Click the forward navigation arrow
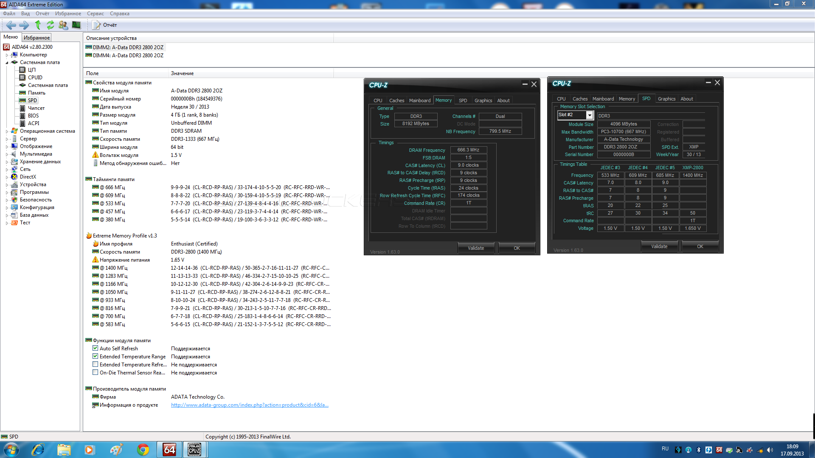This screenshot has width=815, height=458. click(24, 25)
